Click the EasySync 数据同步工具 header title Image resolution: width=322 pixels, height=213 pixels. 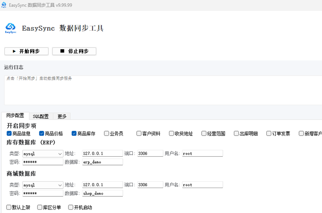coord(63,28)
